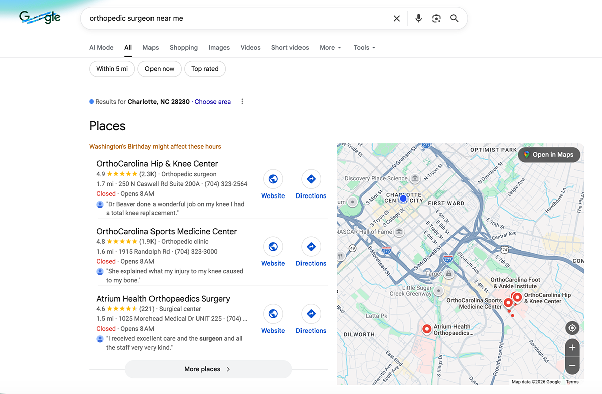This screenshot has width=602, height=394.
Task: Expand the More search categories dropdown
Action: 330,48
